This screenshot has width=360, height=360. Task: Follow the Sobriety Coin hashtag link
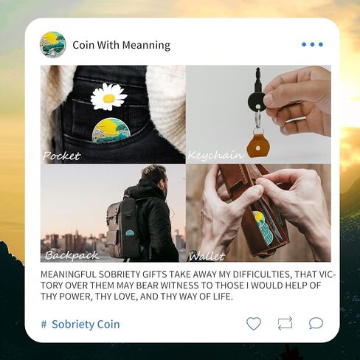coord(86,325)
